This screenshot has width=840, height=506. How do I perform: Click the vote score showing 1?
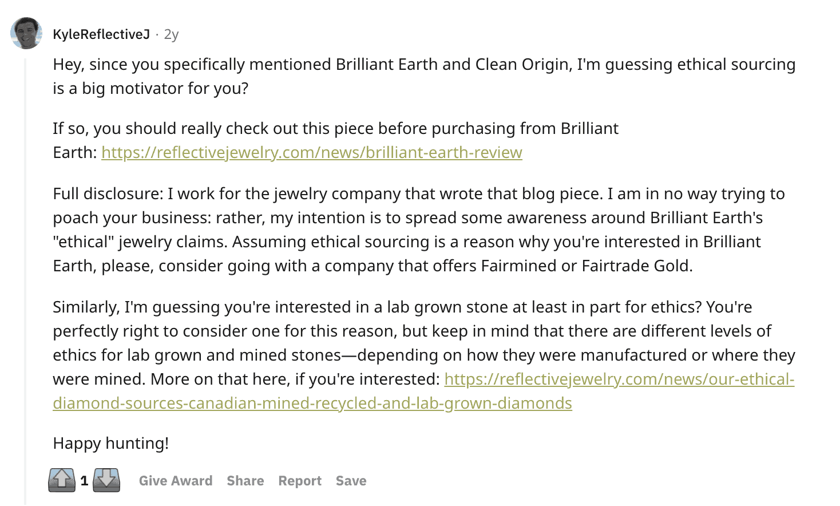[85, 481]
